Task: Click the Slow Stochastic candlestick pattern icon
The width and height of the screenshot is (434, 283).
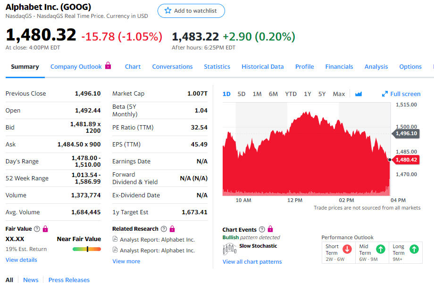Action: tap(229, 249)
